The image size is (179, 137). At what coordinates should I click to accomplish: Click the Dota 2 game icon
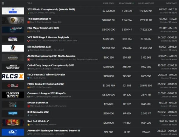(29, 22)
